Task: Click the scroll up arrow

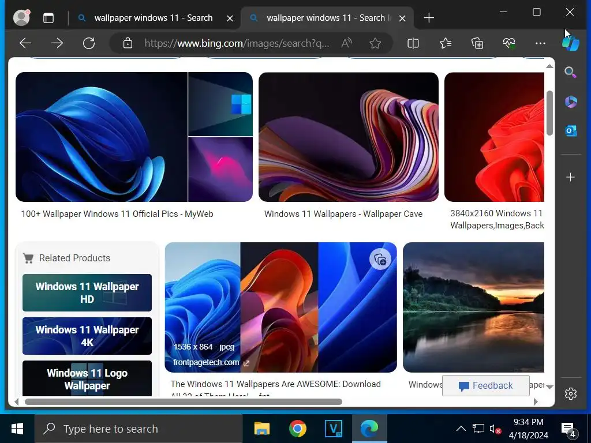Action: pyautogui.click(x=549, y=66)
